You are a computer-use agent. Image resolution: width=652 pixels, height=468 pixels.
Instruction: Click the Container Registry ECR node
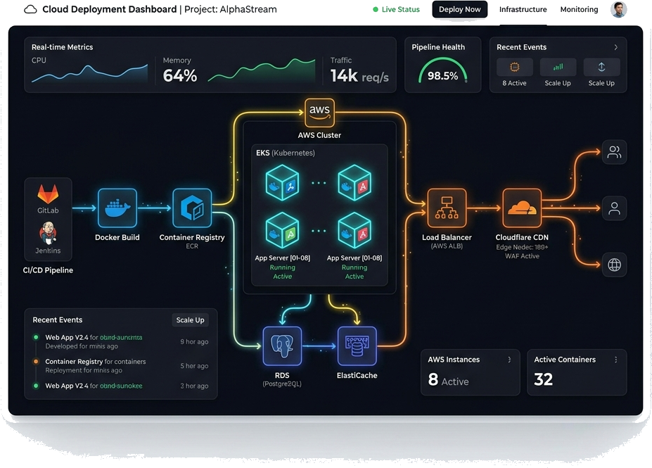point(192,208)
